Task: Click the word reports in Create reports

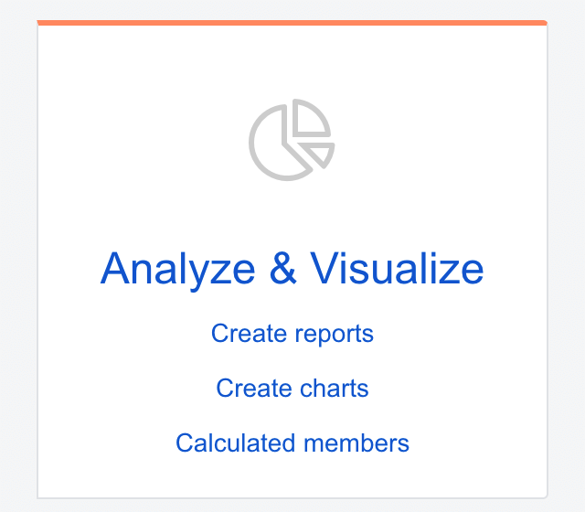Action: (334, 336)
